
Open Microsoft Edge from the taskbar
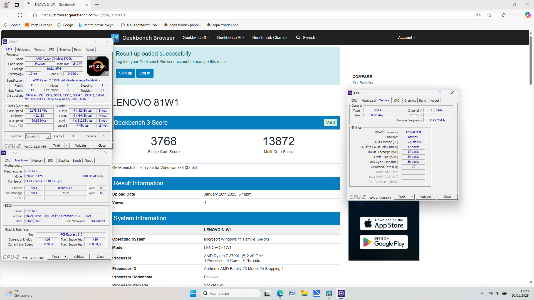pos(280,293)
